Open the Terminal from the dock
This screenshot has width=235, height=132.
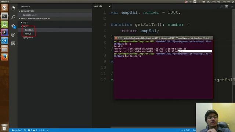(4, 16)
